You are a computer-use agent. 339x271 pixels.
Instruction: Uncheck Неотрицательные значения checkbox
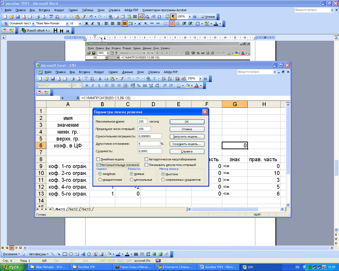click(98, 165)
